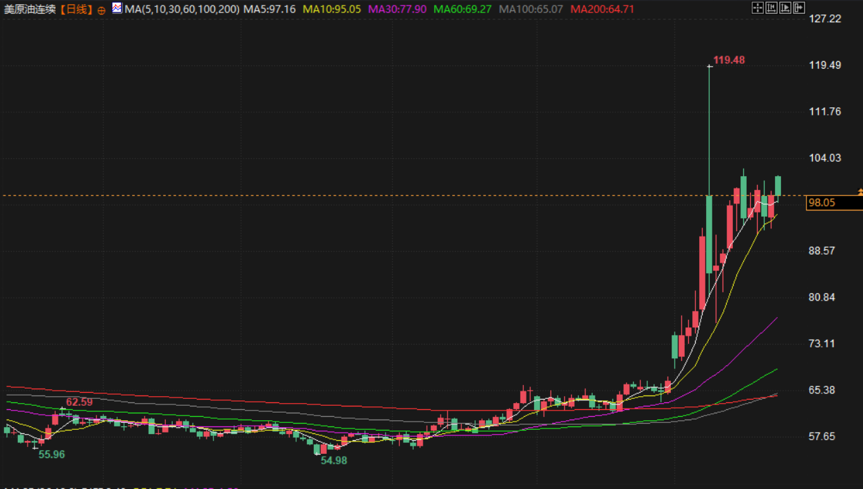This screenshot has width=863, height=489.
Task: Click the 54.98 low price label
Action: click(x=334, y=460)
